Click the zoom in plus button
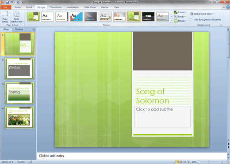 [222, 162]
